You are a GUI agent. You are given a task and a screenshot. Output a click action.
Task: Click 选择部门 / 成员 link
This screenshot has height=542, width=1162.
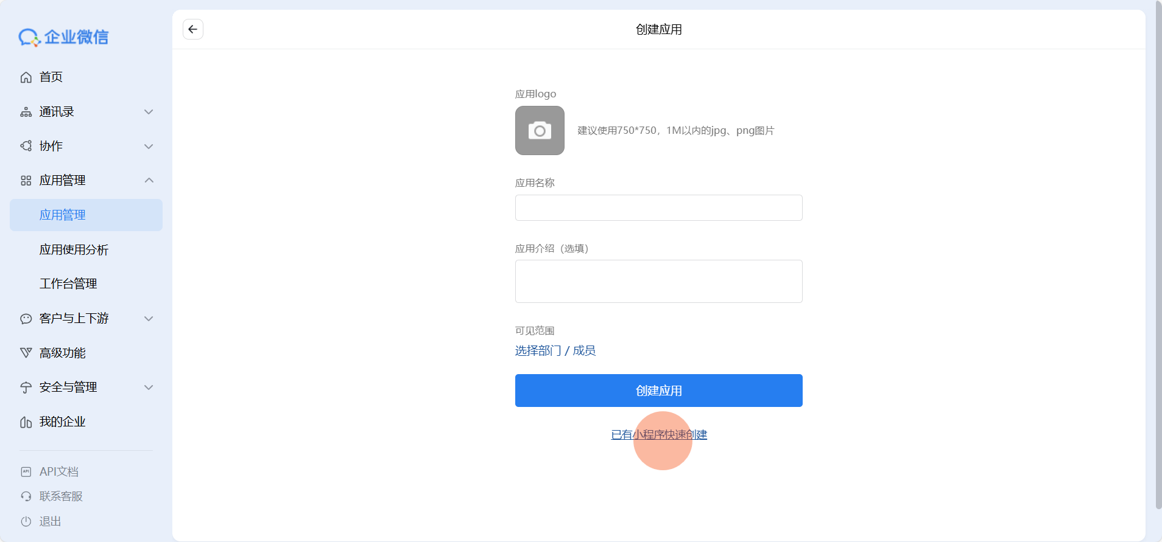click(555, 351)
